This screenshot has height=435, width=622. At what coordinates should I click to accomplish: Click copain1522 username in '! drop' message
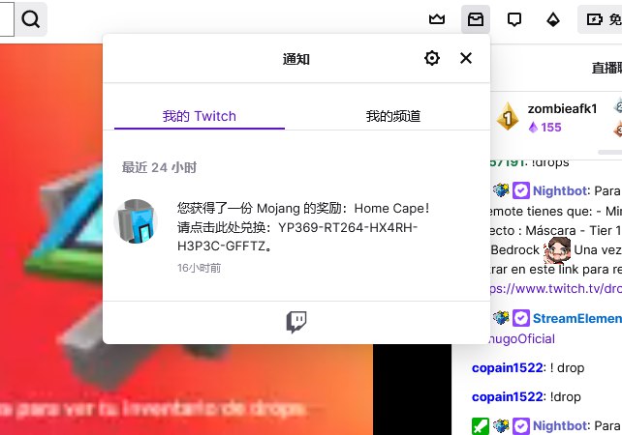507,367
